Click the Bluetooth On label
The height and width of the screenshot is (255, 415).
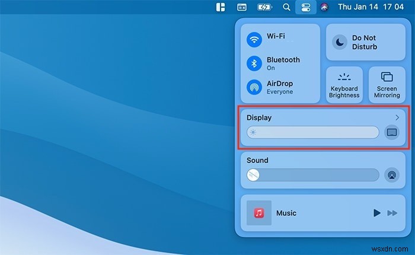[x=283, y=63]
